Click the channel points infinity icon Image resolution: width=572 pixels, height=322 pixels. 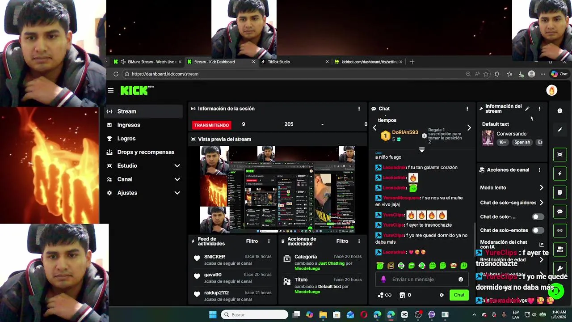pyautogui.click(x=384, y=295)
